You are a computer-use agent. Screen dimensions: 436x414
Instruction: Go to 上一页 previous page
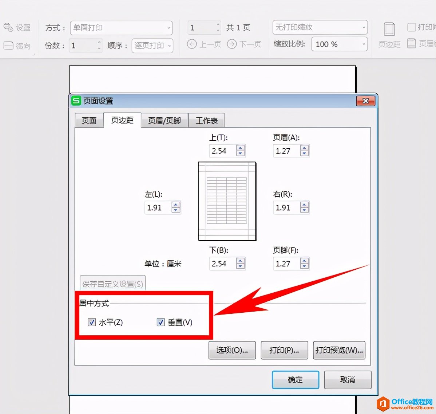204,44
